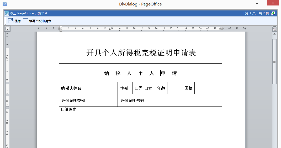Click the PageOffice app icon in title bar
281x148 pixels.
5,4
